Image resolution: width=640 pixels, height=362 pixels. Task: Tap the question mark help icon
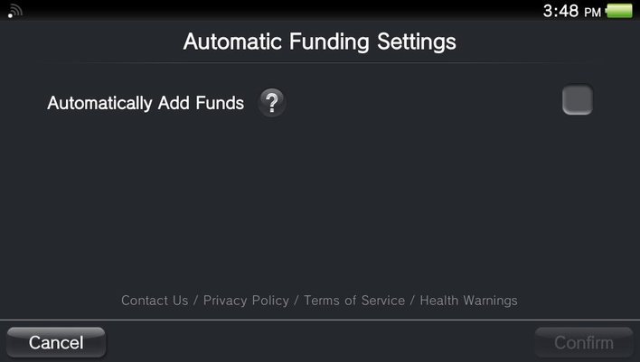[271, 103]
